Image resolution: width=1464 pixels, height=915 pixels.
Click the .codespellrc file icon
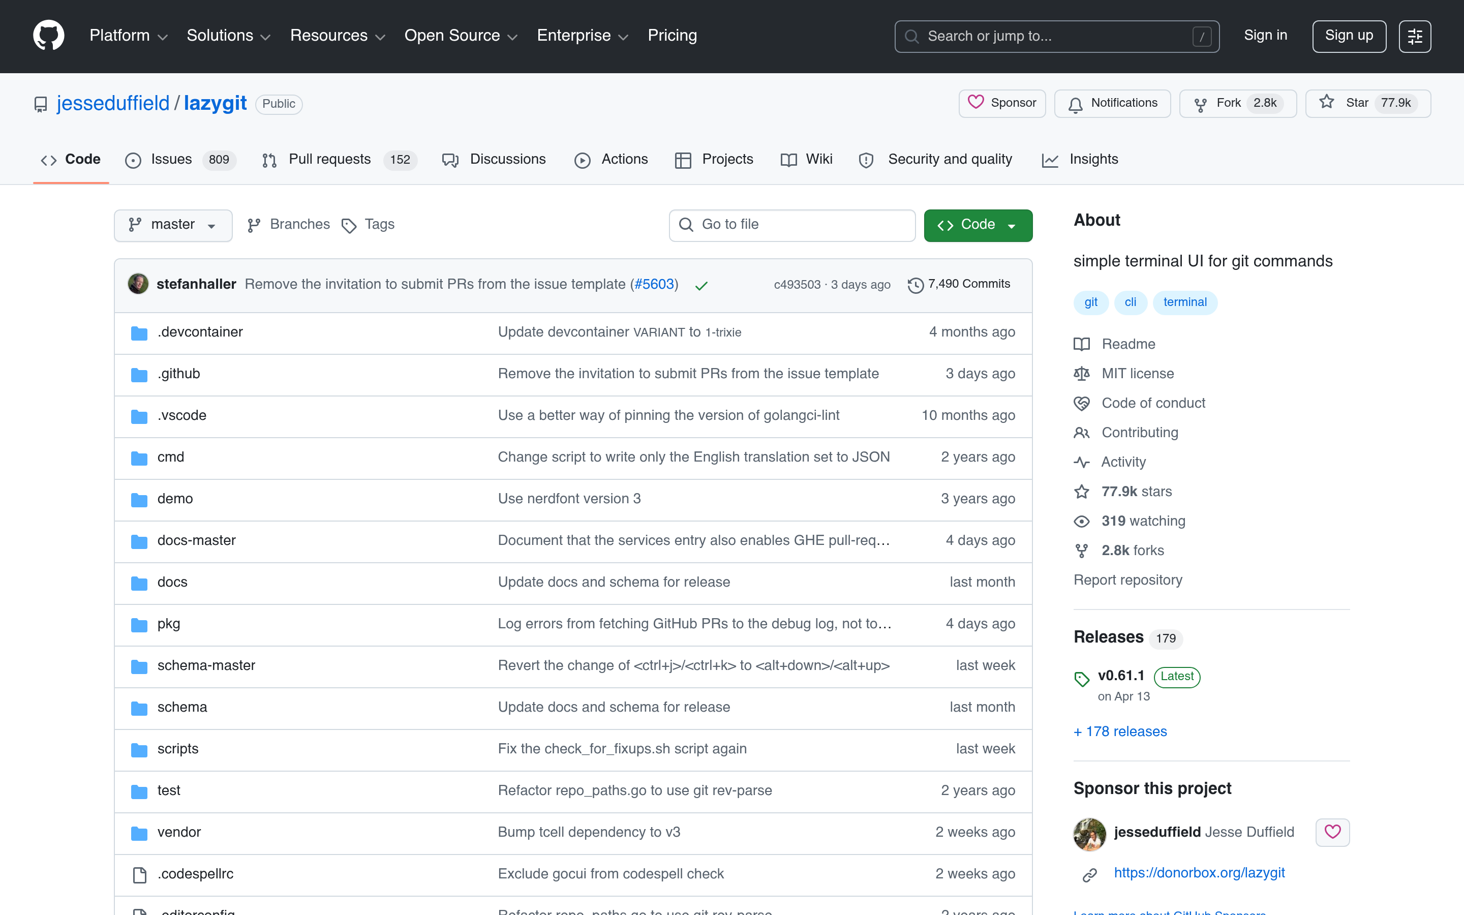[x=139, y=875]
